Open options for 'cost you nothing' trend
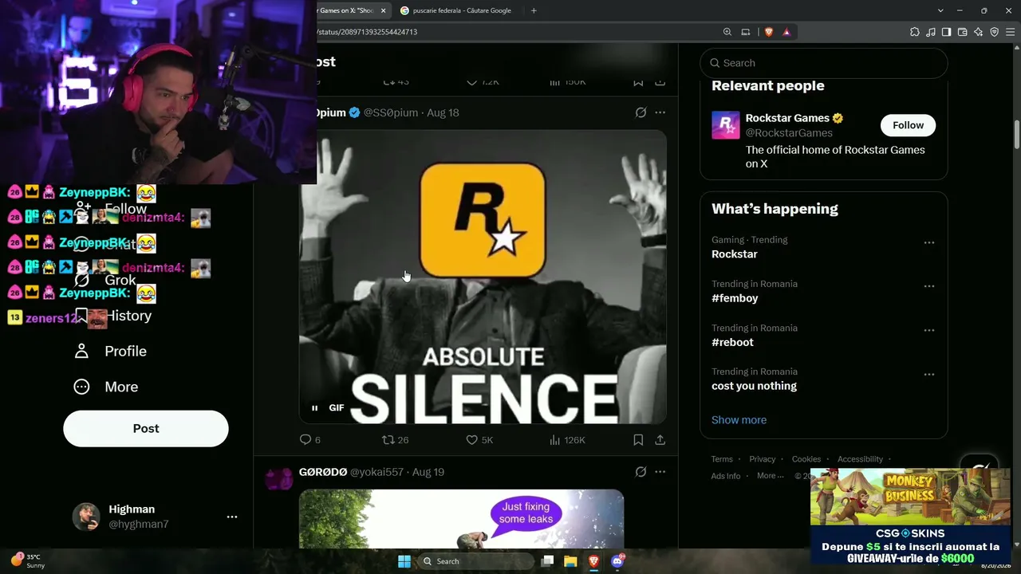Viewport: 1021px width, 574px height. (928, 374)
